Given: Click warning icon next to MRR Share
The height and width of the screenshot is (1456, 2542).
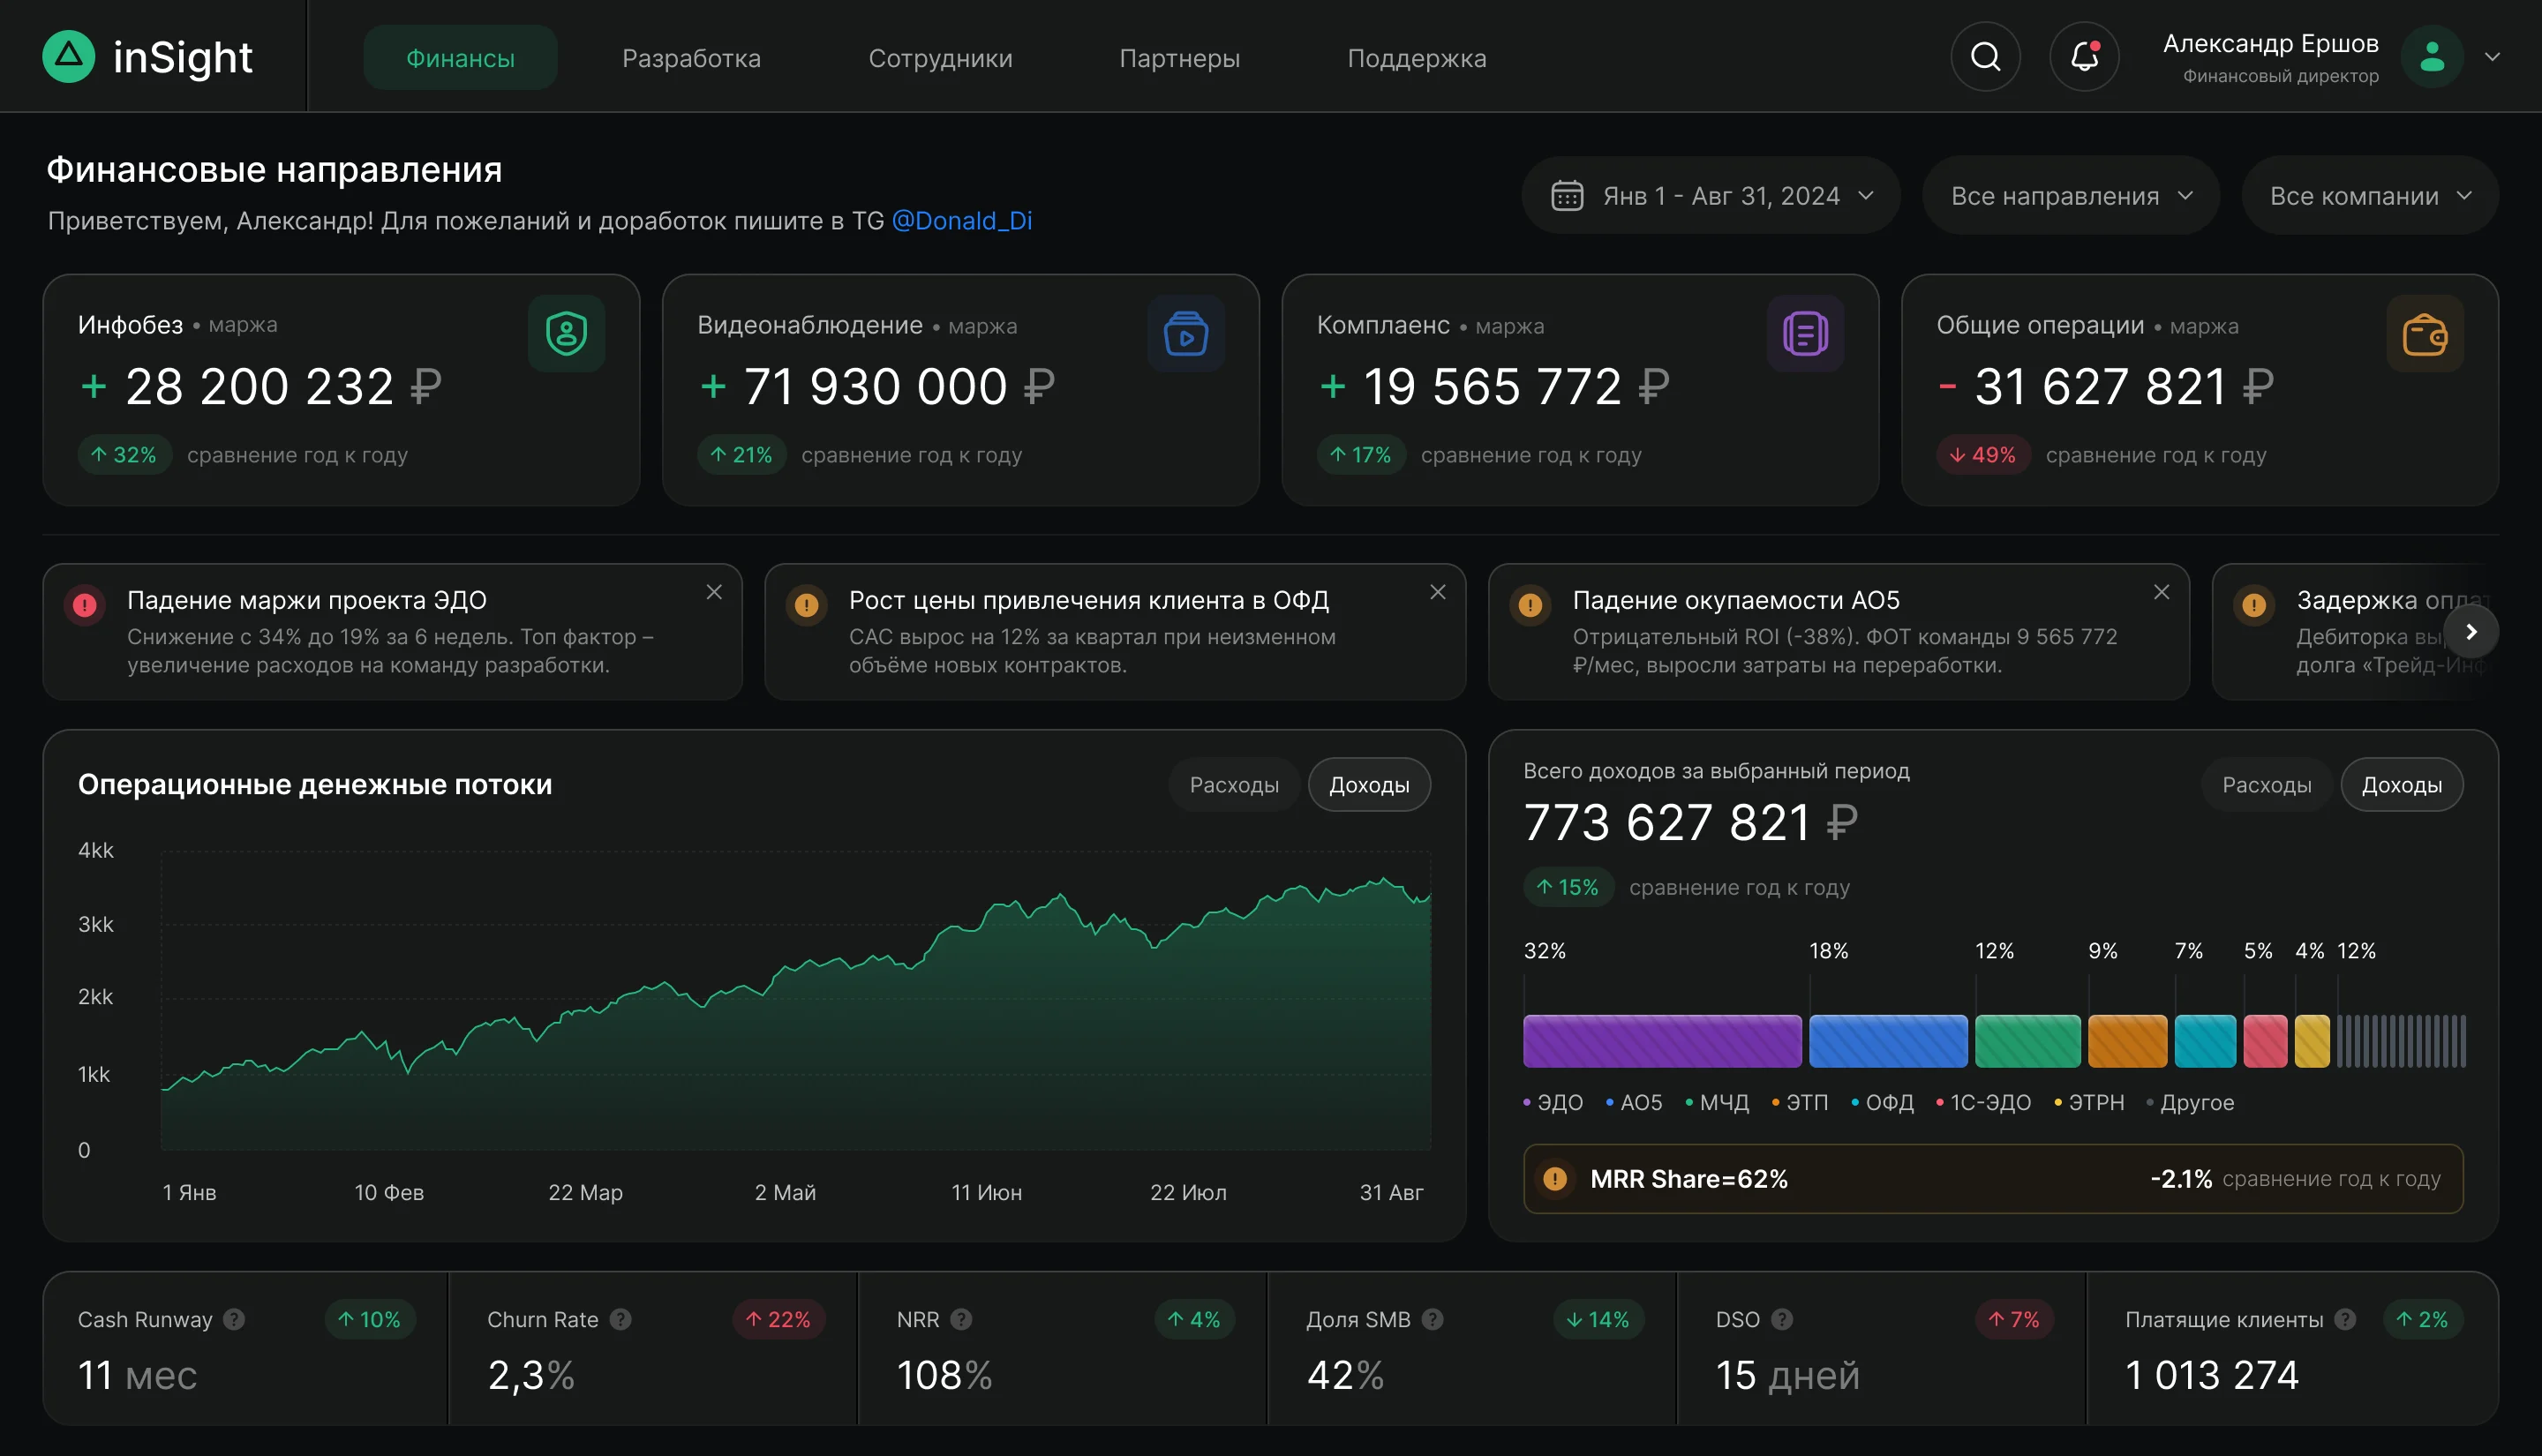Looking at the screenshot, I should 1555,1179.
